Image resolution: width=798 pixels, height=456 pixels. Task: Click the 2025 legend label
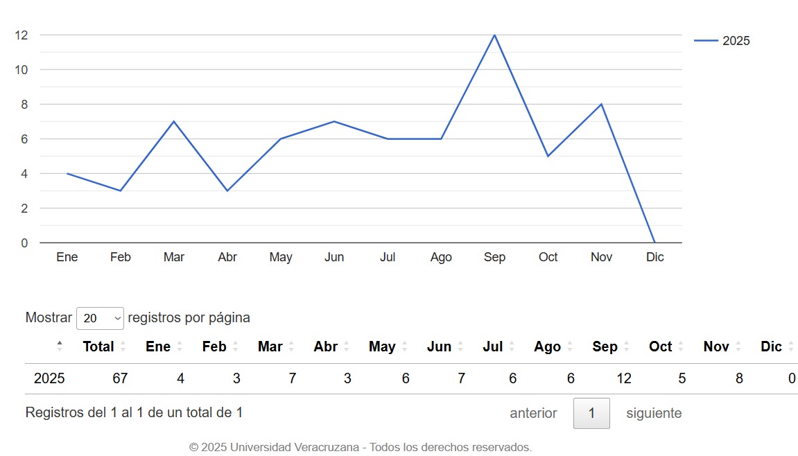(736, 41)
